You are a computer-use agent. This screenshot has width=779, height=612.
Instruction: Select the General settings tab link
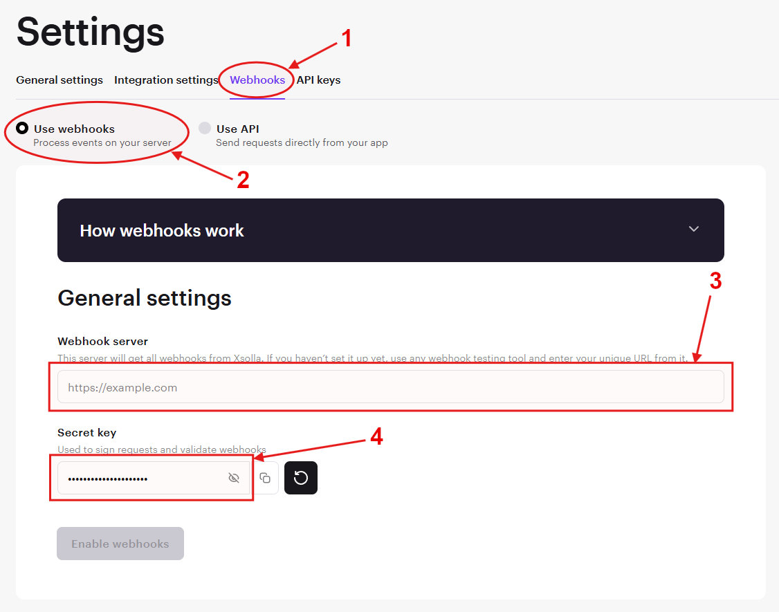click(x=59, y=80)
